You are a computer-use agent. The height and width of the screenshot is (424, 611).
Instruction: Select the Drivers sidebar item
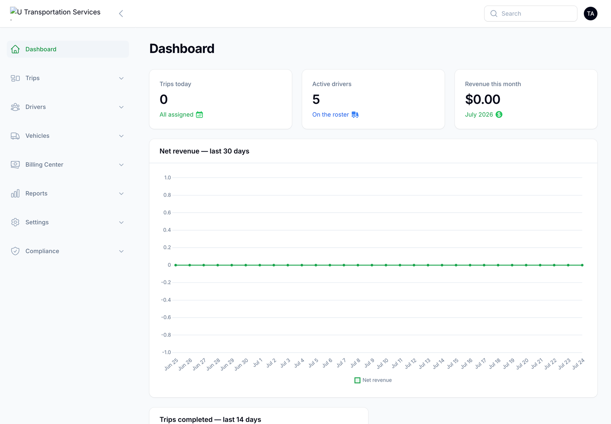click(68, 107)
